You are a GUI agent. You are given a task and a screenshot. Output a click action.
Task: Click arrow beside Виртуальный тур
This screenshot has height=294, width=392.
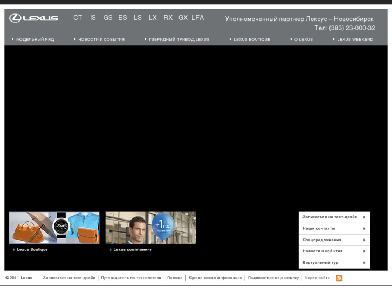365,263
